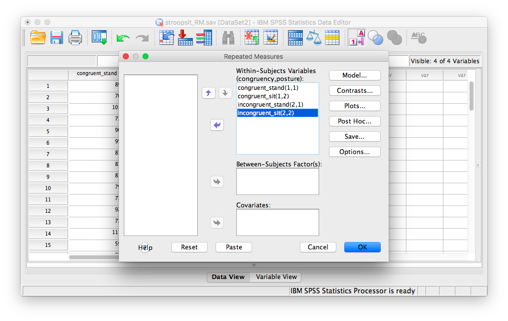Open the Post Hoc... dialog
The height and width of the screenshot is (321, 508).
click(355, 121)
